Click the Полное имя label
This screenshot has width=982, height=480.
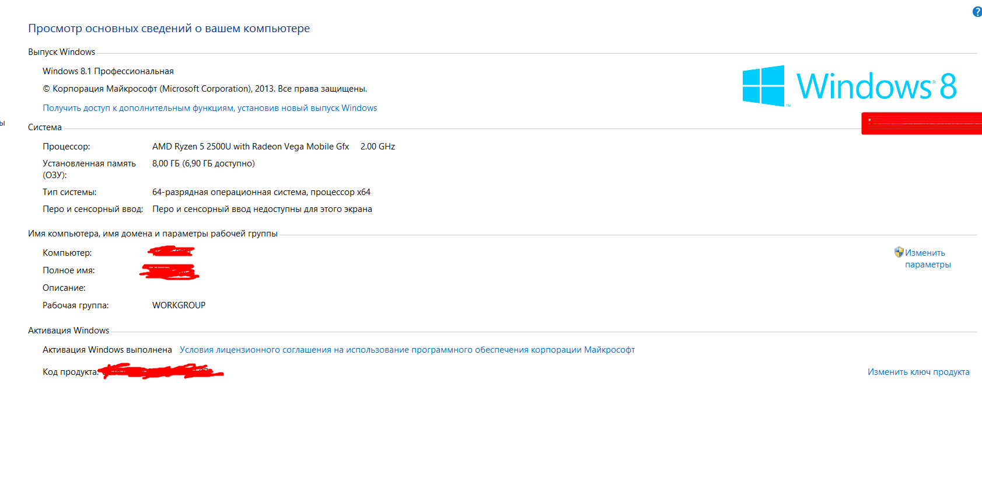68,270
